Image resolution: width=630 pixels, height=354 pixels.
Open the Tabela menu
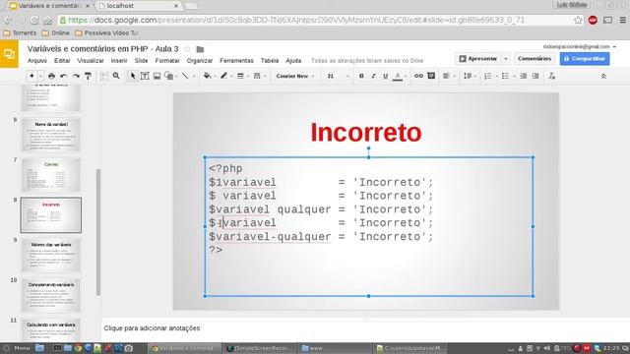270,61
